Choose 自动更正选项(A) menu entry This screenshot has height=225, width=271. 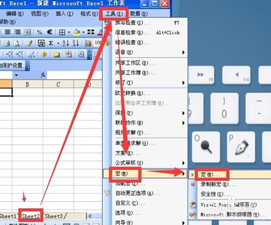click(145, 194)
